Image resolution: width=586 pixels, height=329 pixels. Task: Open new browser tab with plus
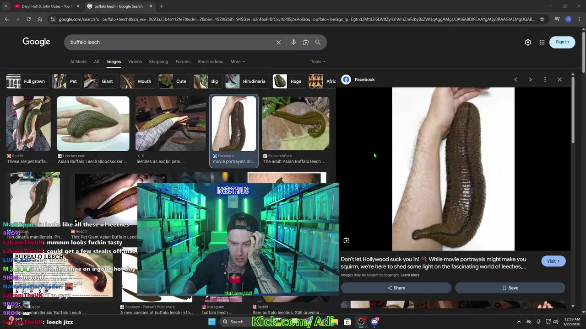162,6
